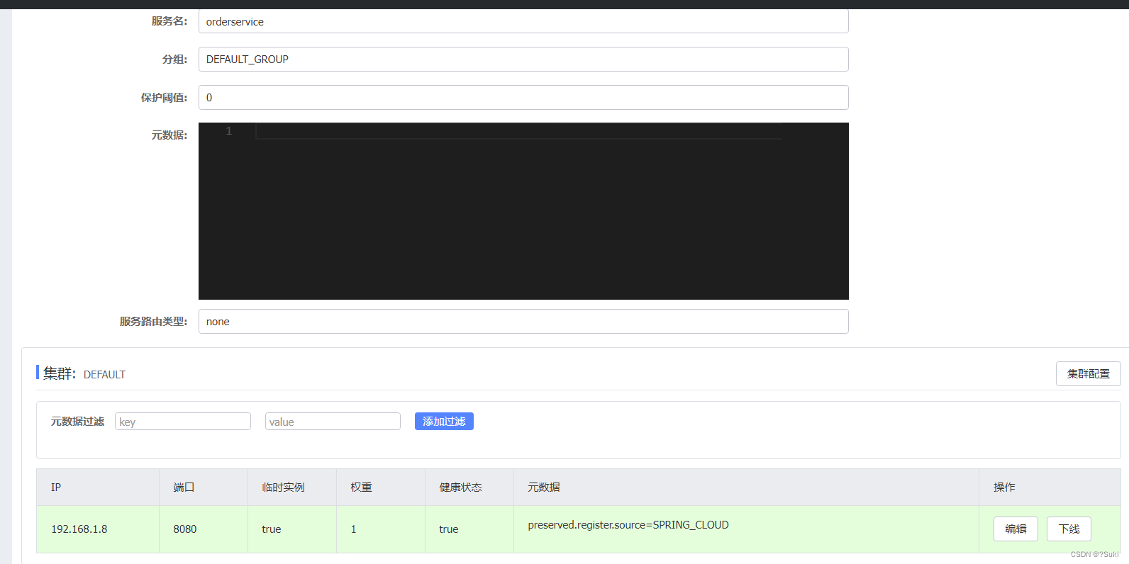
Task: Select the preserved.register.source=SPRING_CLOUD metadata text
Action: click(x=628, y=525)
